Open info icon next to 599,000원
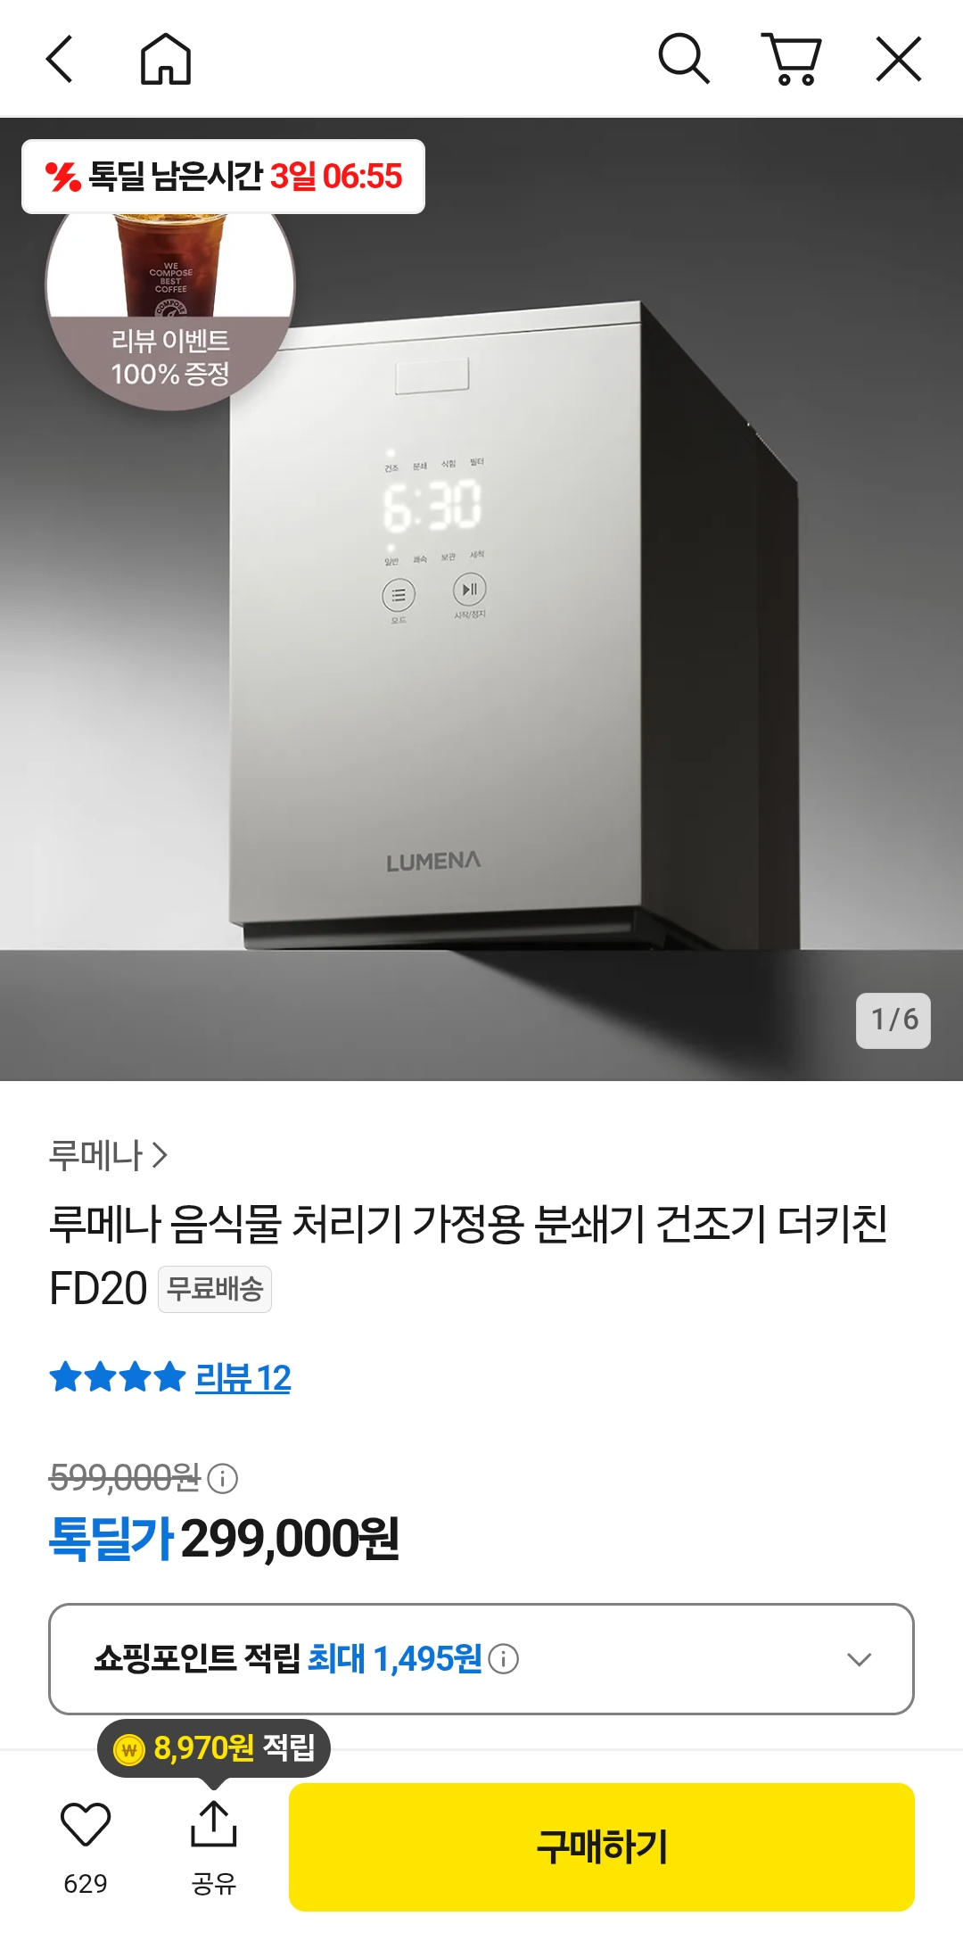963x1941 pixels. [223, 1479]
